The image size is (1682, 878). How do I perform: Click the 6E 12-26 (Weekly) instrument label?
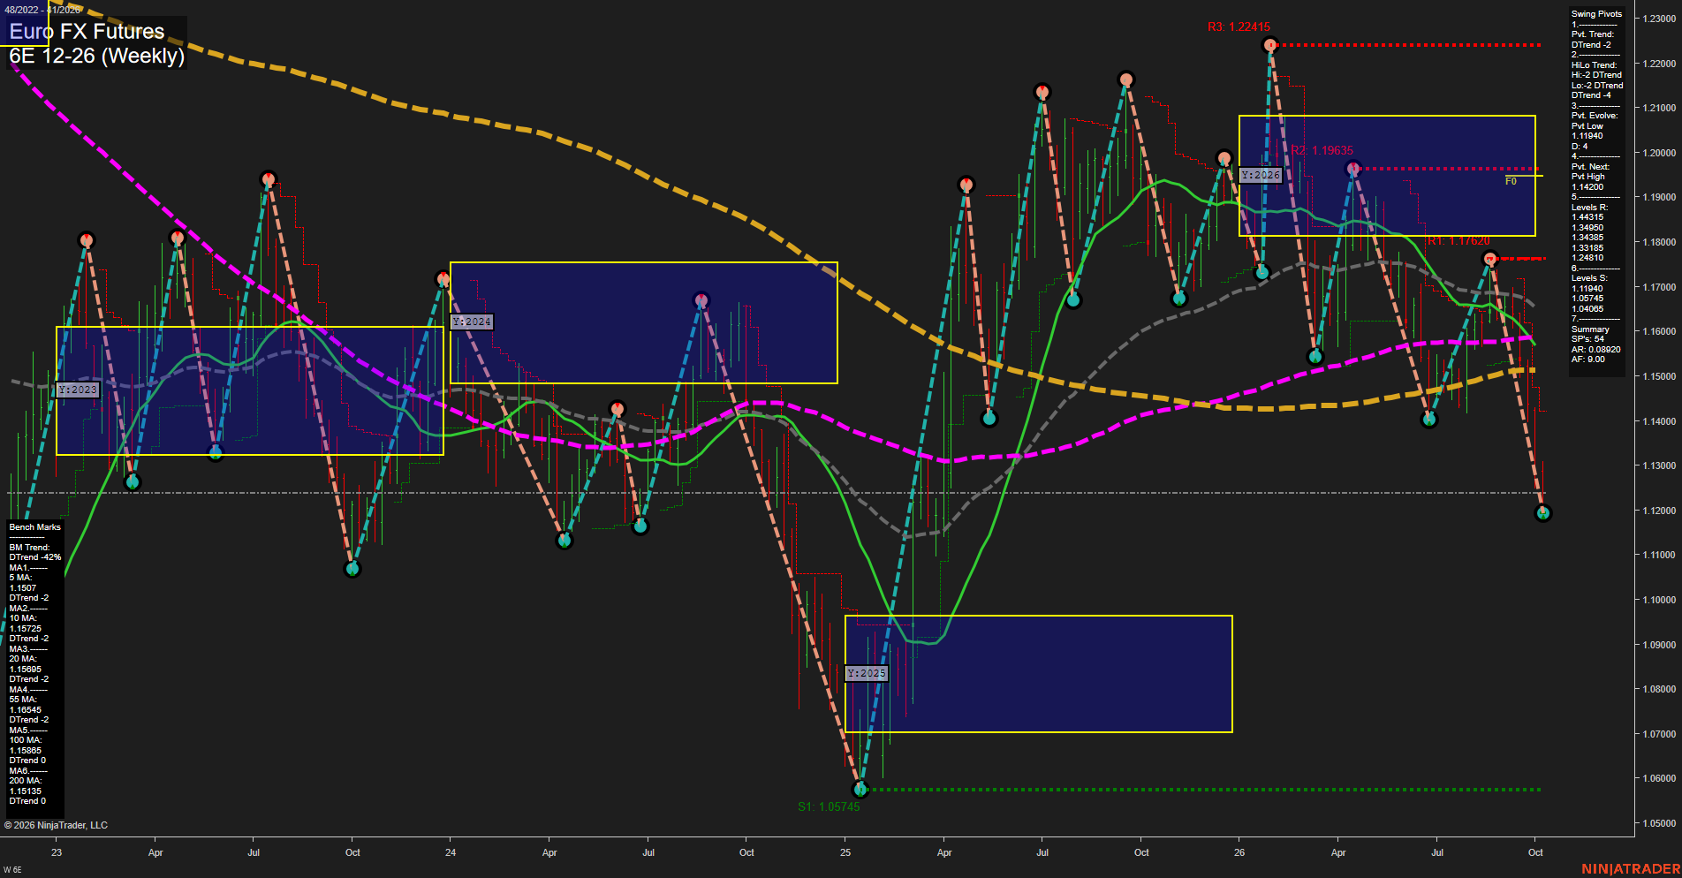pyautogui.click(x=97, y=56)
